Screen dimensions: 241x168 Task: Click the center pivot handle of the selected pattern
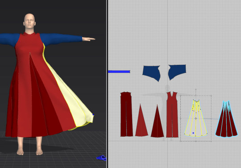[x=195, y=118]
